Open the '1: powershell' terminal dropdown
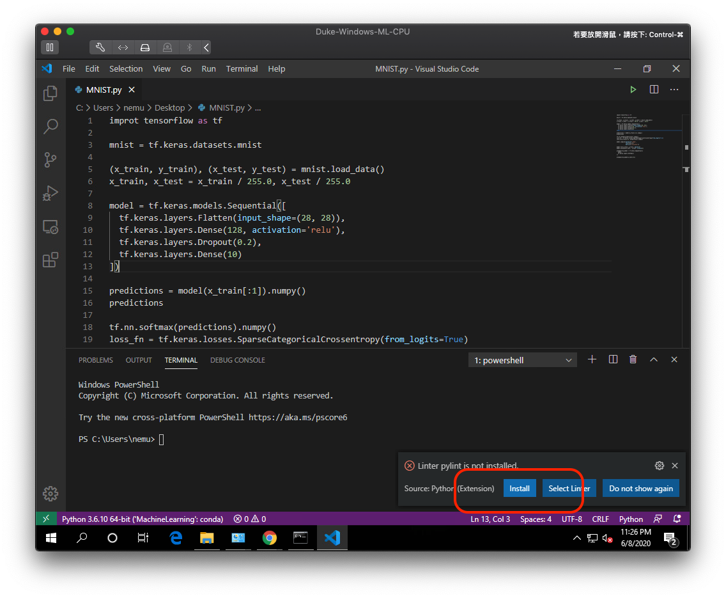 [522, 359]
